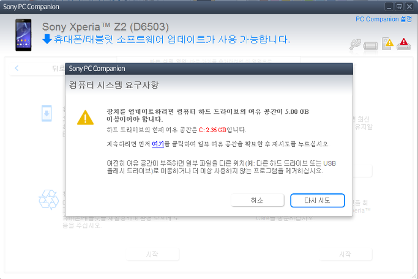Click the back chevron arrow
Screen dimensions: 418x279
pyautogui.click(x=17, y=68)
